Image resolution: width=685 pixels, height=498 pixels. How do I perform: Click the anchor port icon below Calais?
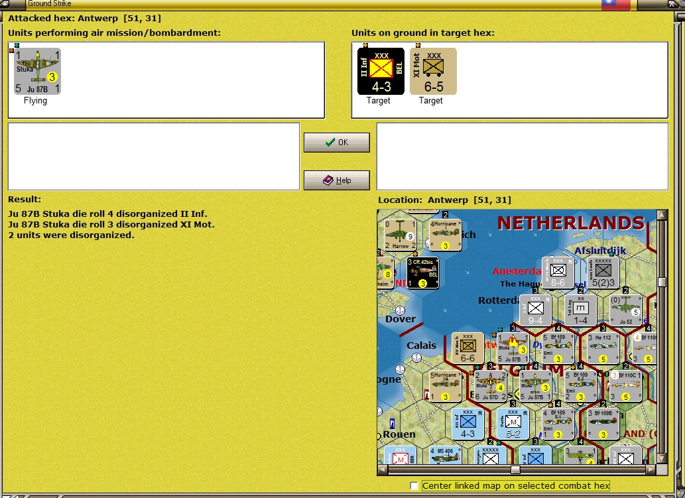416,358
